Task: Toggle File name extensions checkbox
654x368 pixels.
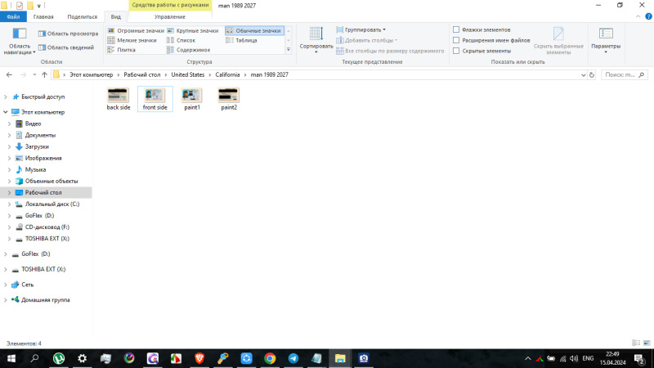Action: pos(456,40)
